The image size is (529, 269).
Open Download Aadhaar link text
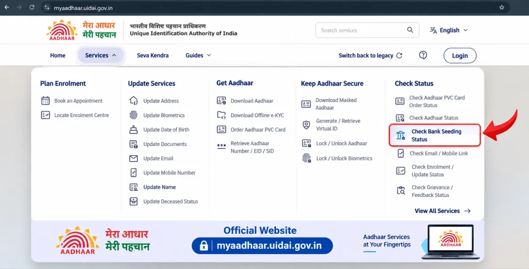(x=252, y=100)
